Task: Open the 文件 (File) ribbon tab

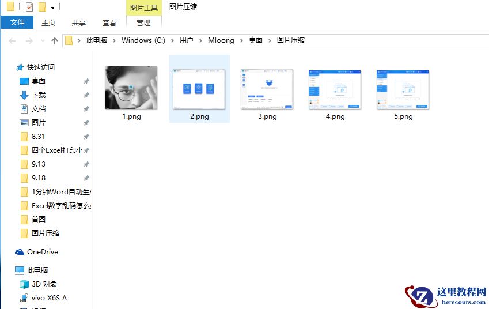Action: [x=17, y=22]
